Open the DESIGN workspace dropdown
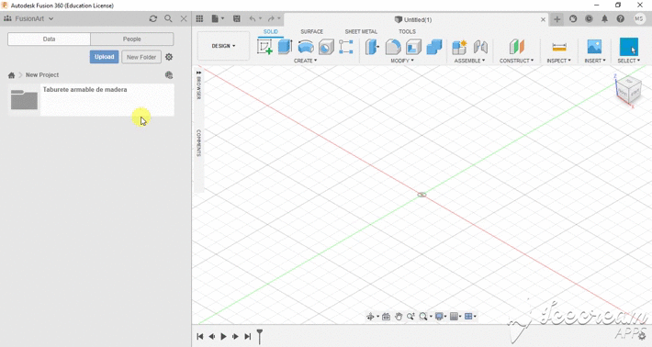 pyautogui.click(x=223, y=46)
